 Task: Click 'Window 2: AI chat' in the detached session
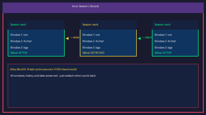tap(93, 41)
